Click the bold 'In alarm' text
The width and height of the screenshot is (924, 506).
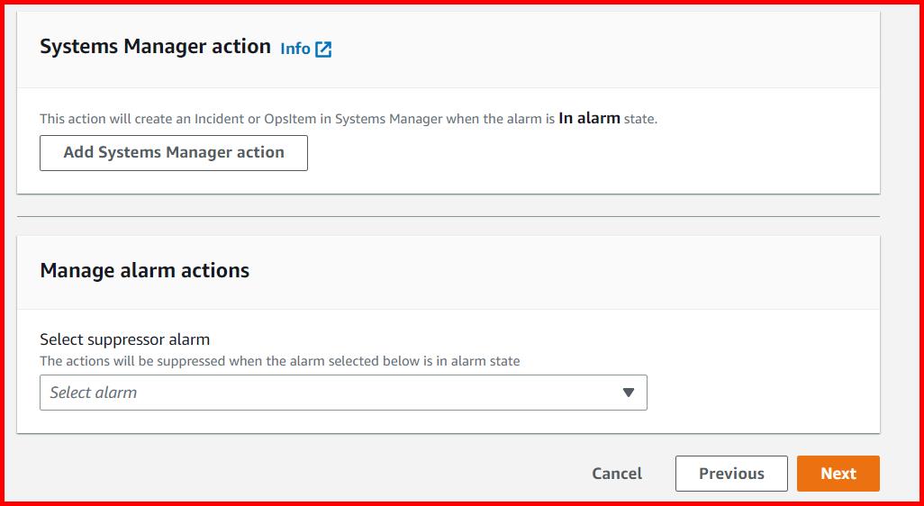coord(589,119)
